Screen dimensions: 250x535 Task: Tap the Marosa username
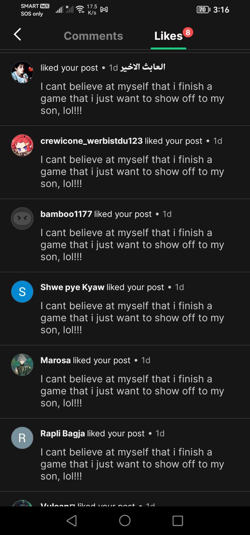(56, 360)
